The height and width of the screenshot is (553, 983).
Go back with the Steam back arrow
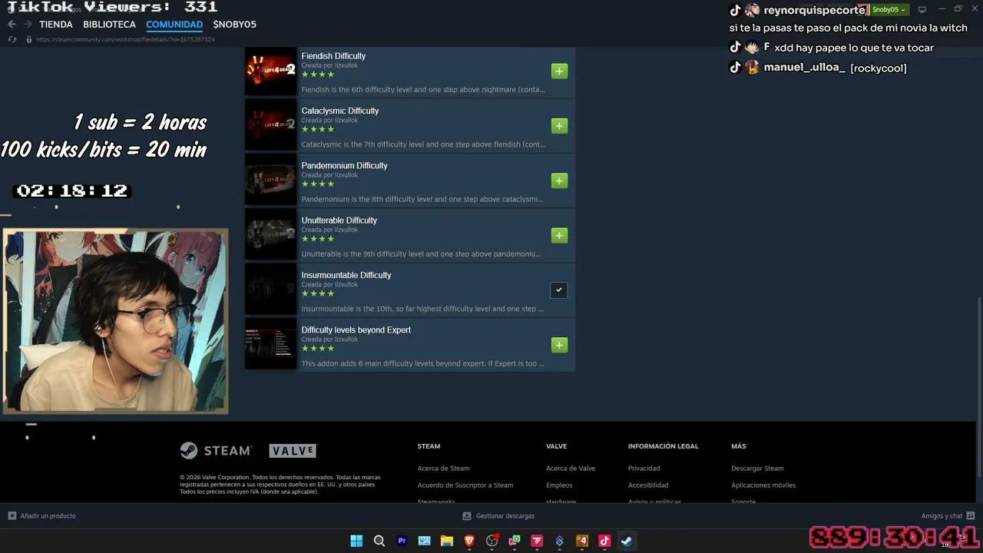[12, 25]
